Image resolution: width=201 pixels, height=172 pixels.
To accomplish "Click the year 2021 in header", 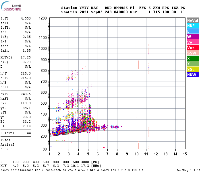I will tap(84, 12).
